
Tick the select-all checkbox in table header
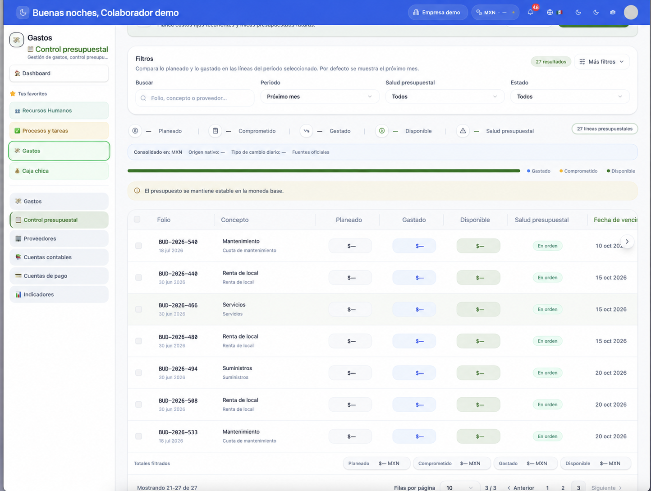pyautogui.click(x=137, y=220)
